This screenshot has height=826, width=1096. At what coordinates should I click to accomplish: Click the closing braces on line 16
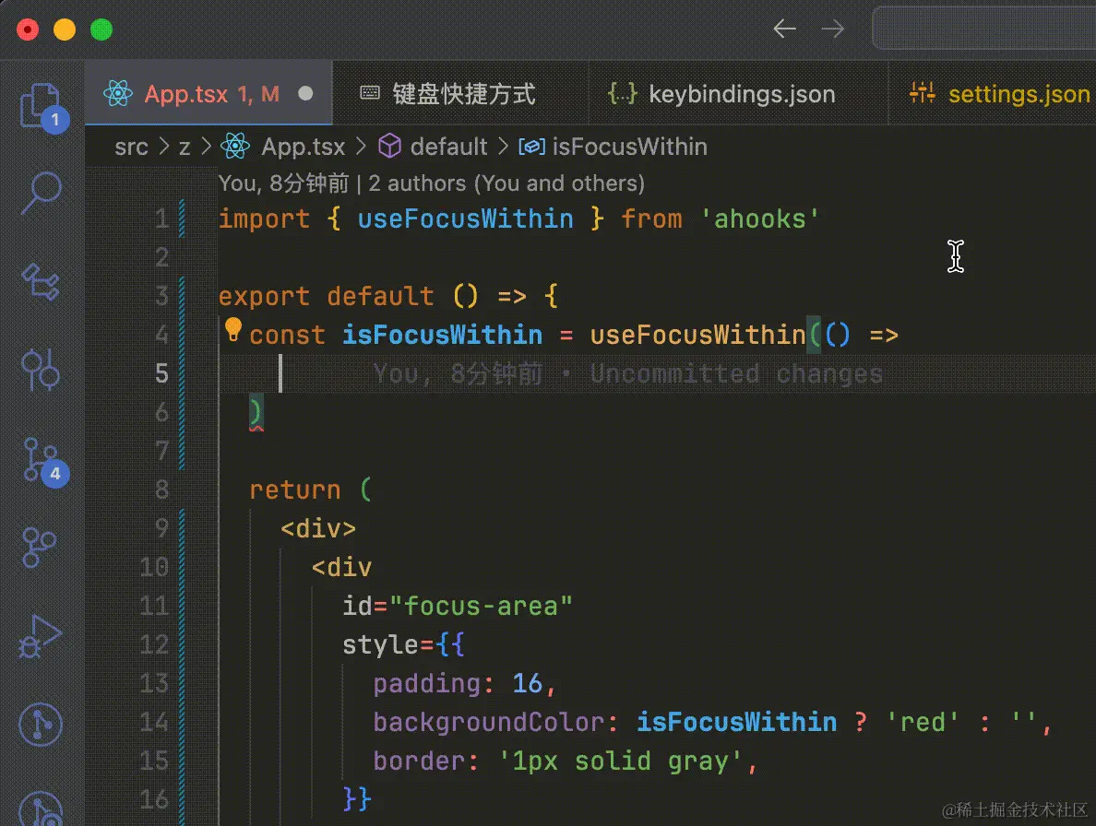point(356,798)
